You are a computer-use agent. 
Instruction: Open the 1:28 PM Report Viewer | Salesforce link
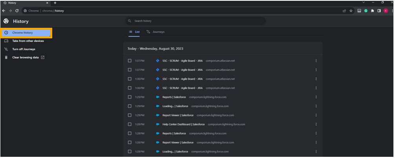[178, 142]
